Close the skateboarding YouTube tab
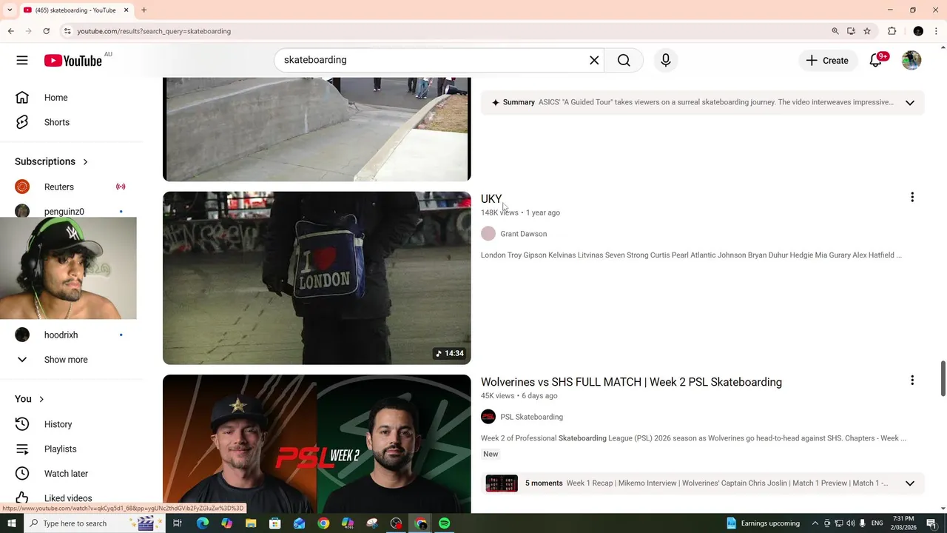 [x=126, y=10]
